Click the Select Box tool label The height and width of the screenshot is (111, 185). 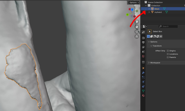(157, 31)
